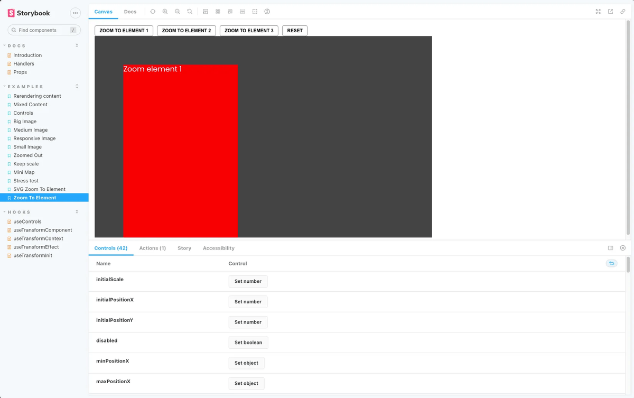634x398 pixels.
Task: Set object for minPositionX
Action: [246, 363]
